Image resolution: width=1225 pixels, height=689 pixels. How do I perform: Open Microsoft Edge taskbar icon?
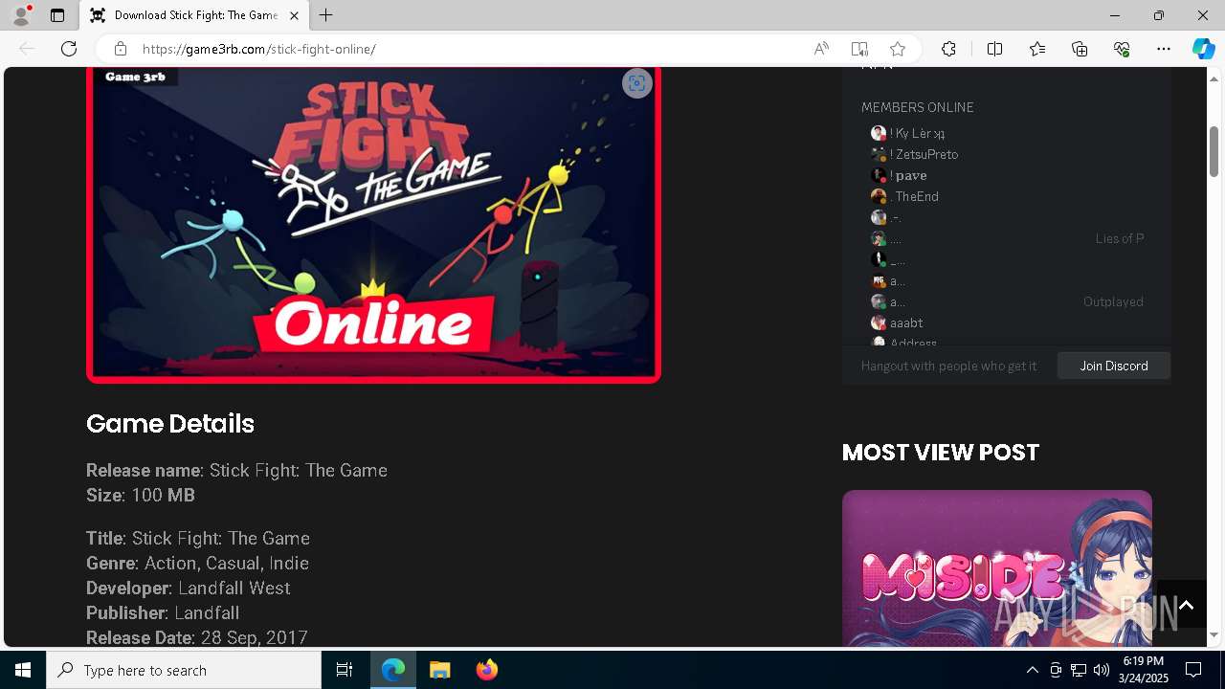pos(393,670)
